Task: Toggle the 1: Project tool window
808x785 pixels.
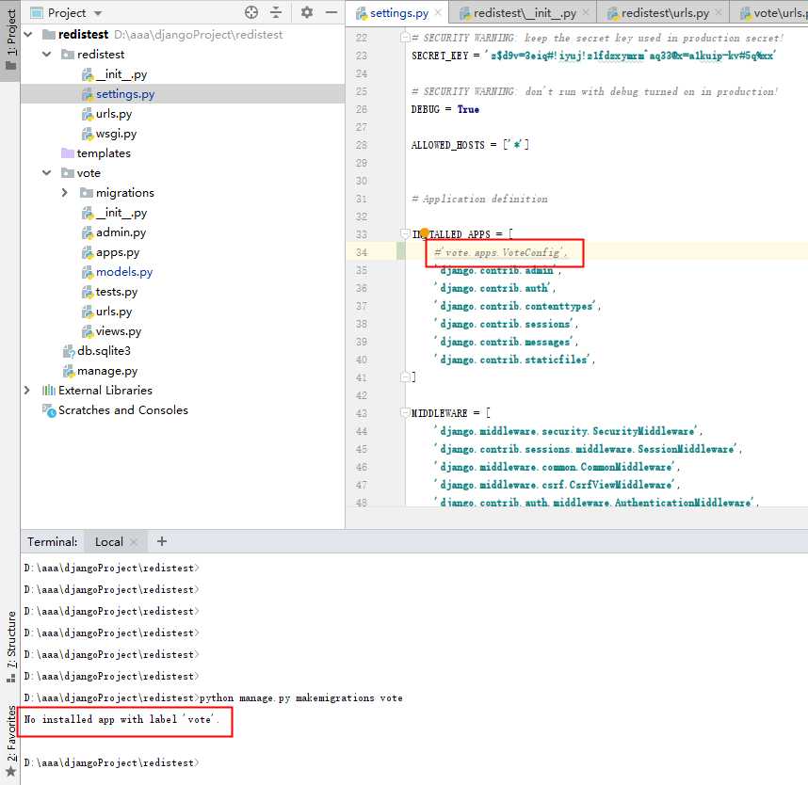Action: tap(10, 40)
